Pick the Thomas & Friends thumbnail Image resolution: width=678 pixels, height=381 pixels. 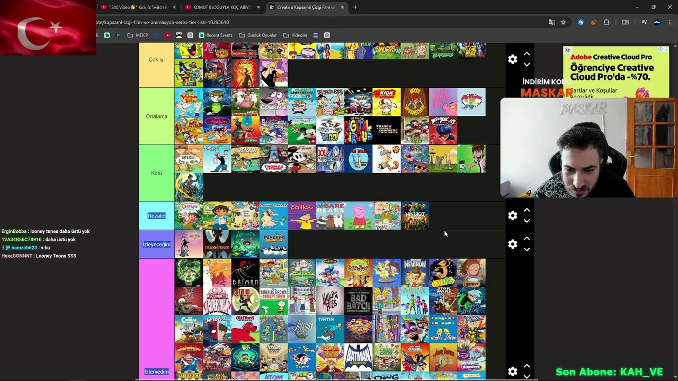coord(274,159)
